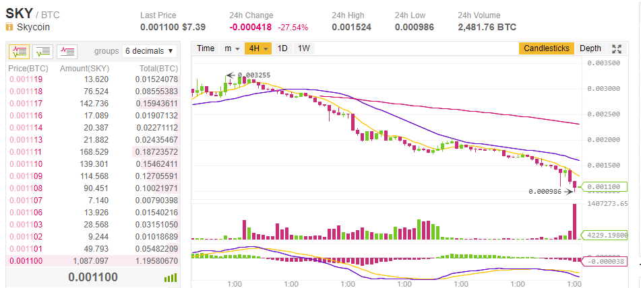
Task: Select the 1W chart interval
Action: 304,48
